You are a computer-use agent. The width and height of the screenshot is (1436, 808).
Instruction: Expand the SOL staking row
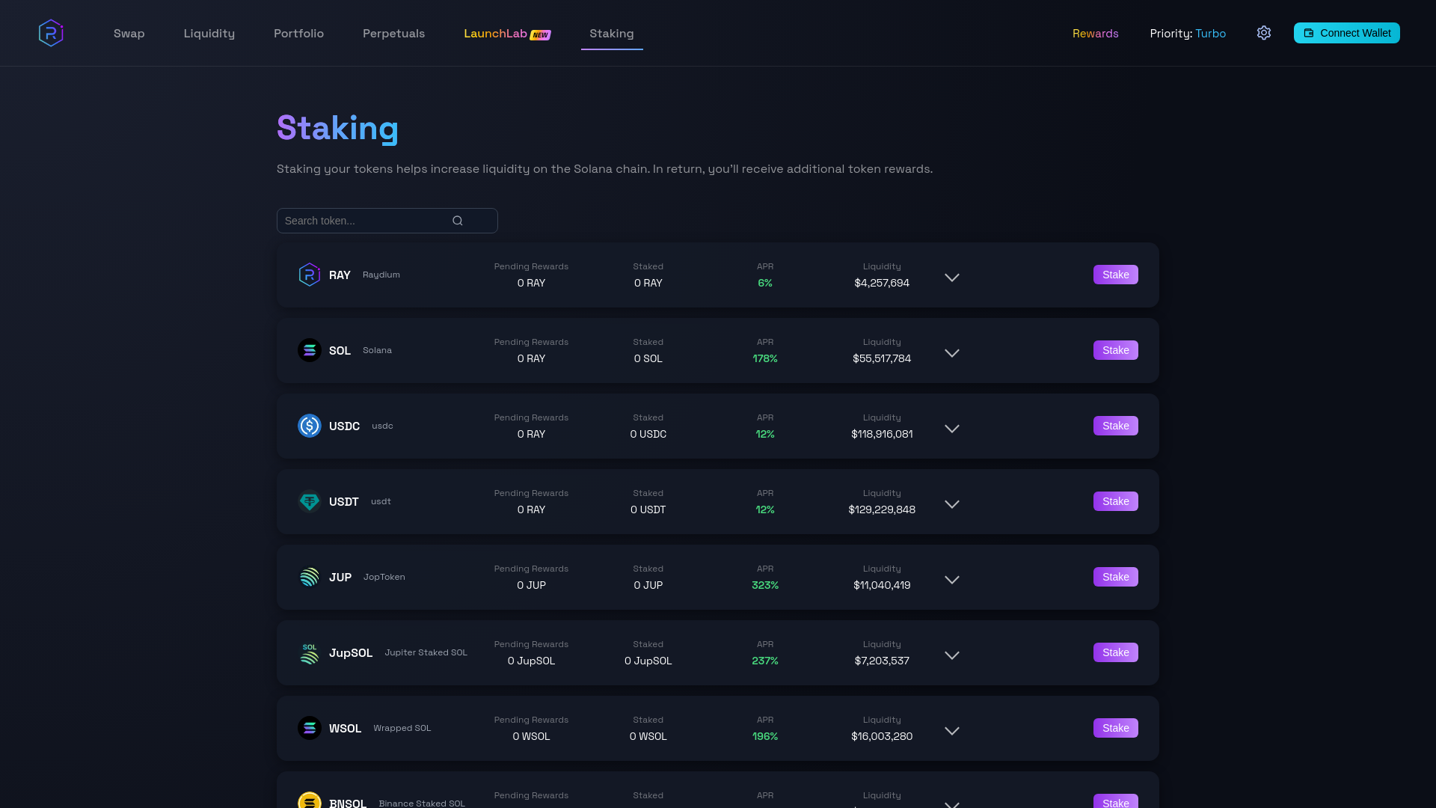pyautogui.click(x=952, y=353)
